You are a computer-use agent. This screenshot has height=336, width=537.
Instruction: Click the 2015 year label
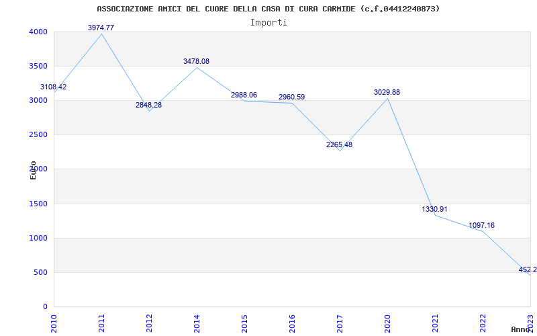click(244, 323)
